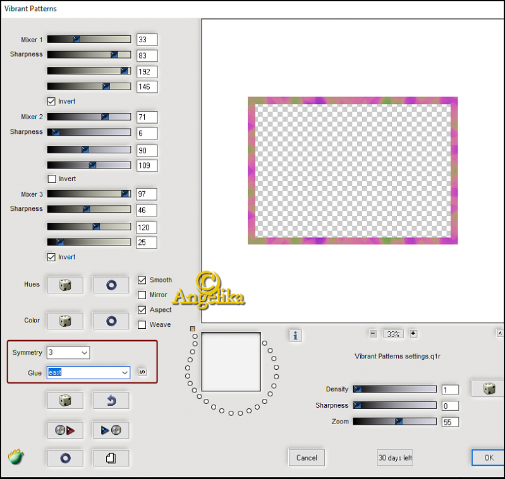Check the Weave option
This screenshot has width=505, height=479.
(142, 324)
